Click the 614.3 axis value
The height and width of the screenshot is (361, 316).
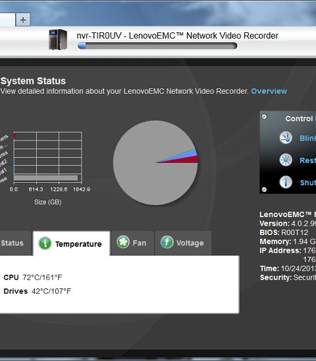(x=36, y=189)
